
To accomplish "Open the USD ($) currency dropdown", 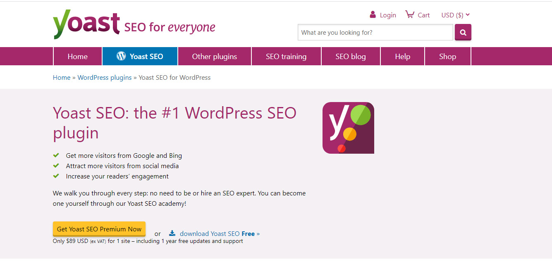I will (455, 15).
